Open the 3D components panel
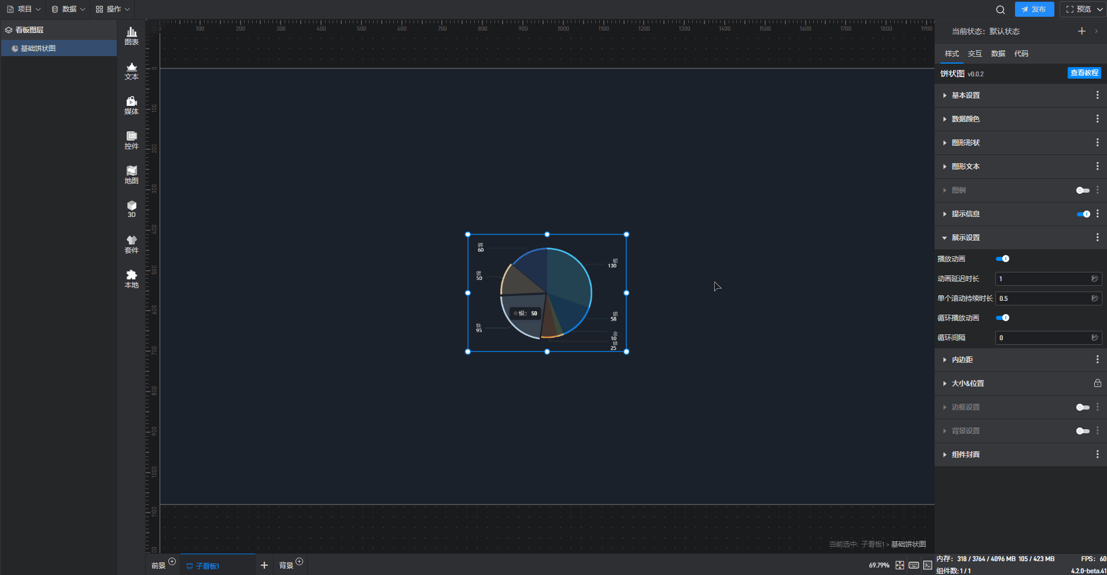Viewport: 1107px width, 575px height. tap(131, 209)
